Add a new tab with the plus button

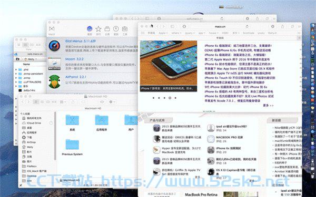[299, 38]
